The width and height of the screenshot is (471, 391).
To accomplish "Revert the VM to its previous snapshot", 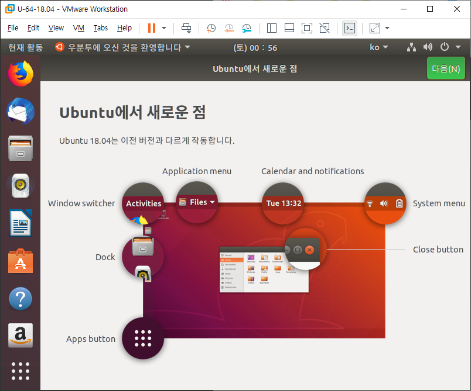I will coord(229,28).
